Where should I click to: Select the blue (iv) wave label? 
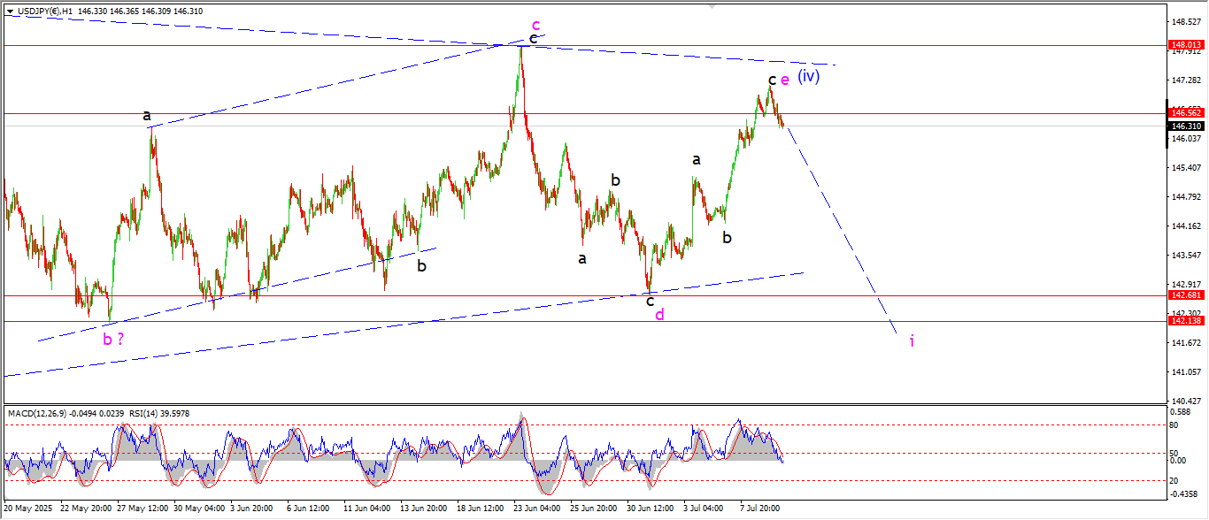808,76
